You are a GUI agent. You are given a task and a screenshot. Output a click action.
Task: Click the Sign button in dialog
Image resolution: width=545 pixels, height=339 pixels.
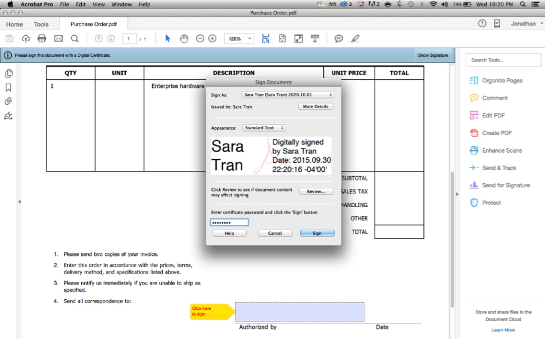coord(317,233)
